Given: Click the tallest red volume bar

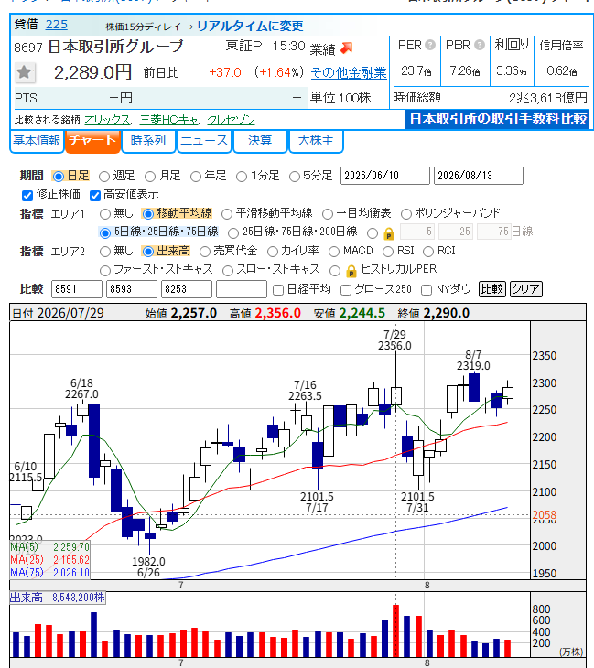Looking at the screenshot, I should pos(396,630).
